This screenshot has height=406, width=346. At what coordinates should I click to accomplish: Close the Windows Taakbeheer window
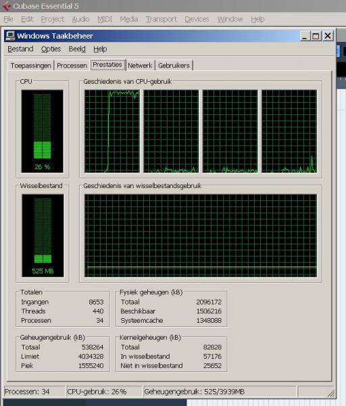coord(328,36)
